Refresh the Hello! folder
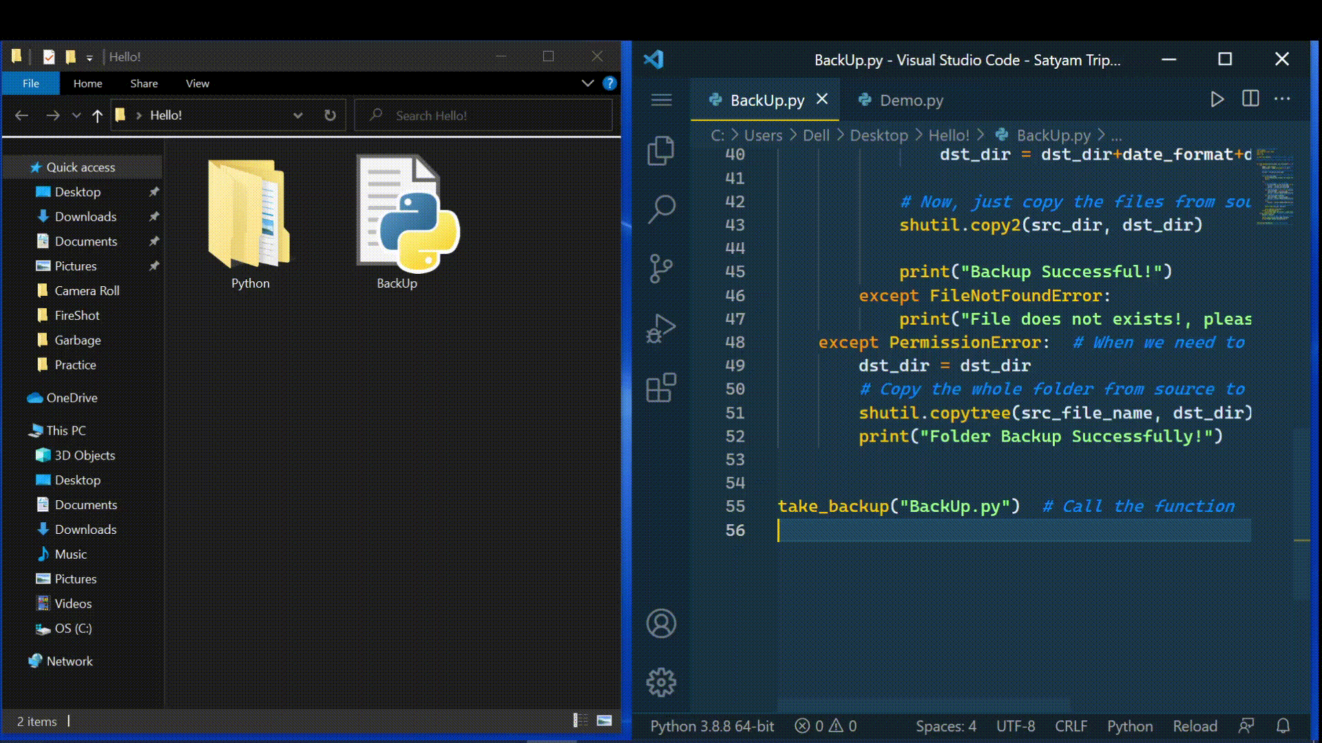This screenshot has height=743, width=1322. click(330, 115)
